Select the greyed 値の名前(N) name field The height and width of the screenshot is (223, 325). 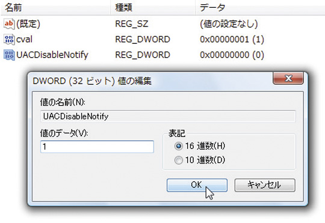tap(168, 117)
